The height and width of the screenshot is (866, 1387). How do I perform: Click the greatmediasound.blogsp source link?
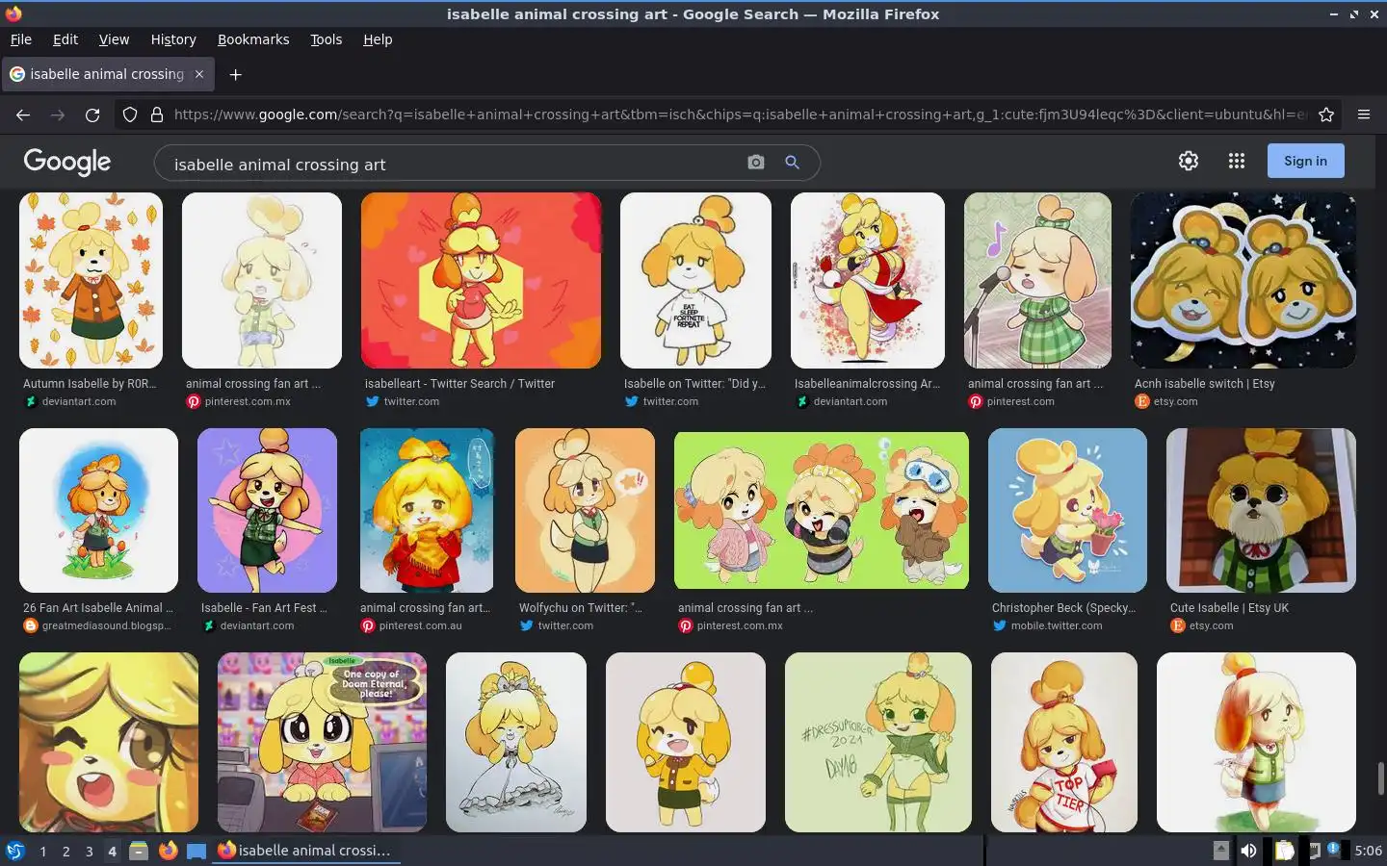[106, 625]
